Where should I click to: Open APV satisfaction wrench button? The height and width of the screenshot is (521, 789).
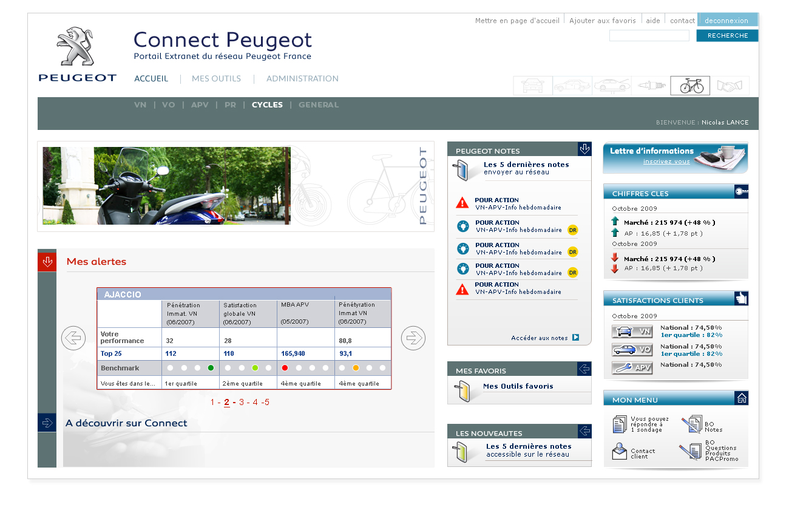tap(632, 368)
